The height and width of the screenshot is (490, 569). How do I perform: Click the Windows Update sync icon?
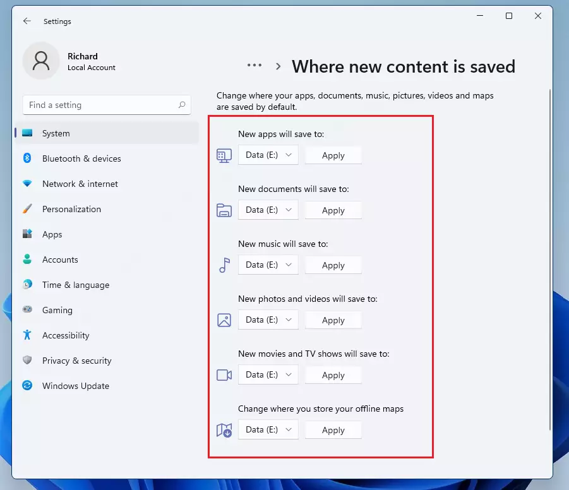(27, 385)
